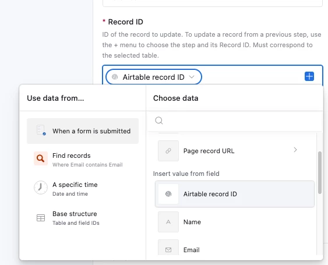Click inside the Record ID input box
This screenshot has width=328, height=265.
click(213, 75)
